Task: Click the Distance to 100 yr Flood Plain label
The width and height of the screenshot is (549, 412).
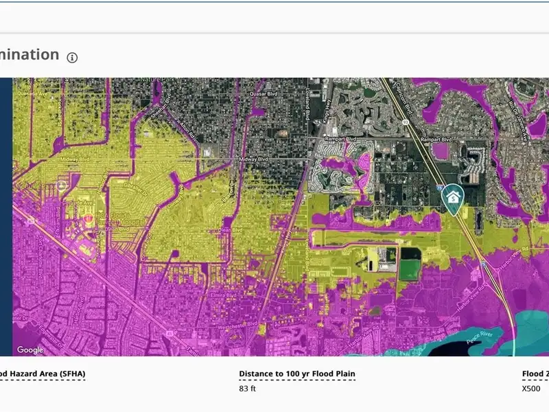Action: pos(296,374)
